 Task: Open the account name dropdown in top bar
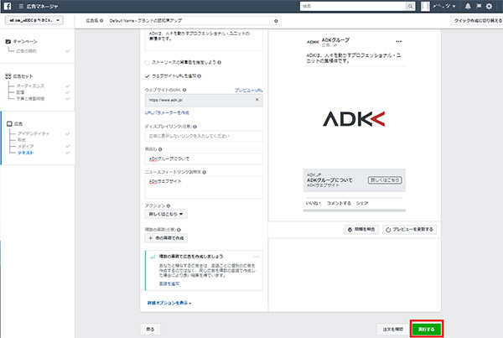[444, 6]
